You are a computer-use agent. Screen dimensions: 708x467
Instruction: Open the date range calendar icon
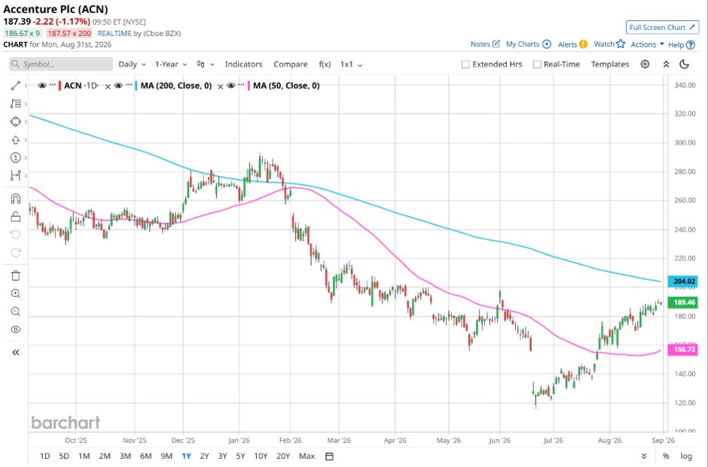pos(329,456)
